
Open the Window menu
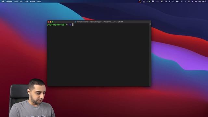coord(32,1)
